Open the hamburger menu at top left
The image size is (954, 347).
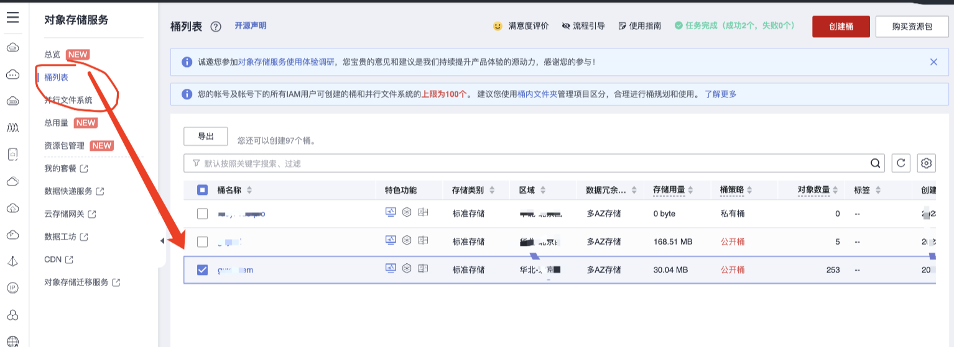coord(12,17)
